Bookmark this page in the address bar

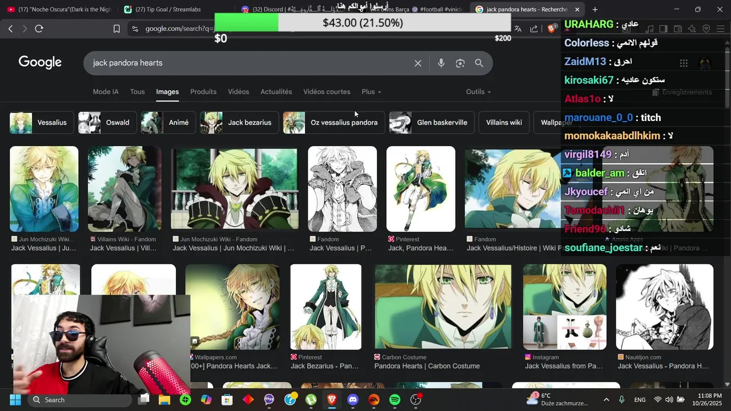[117, 29]
